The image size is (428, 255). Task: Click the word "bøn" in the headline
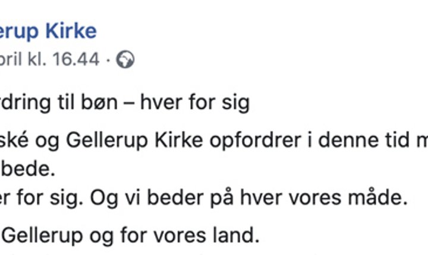point(99,103)
